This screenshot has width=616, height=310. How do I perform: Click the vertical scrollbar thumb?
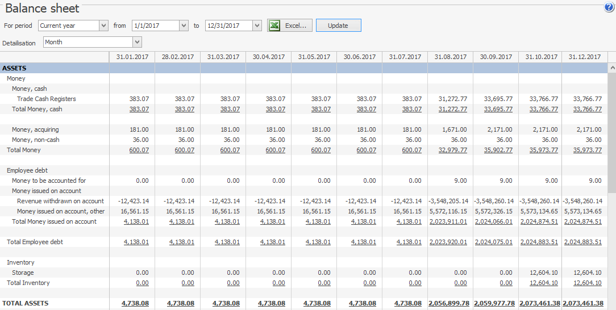(611, 131)
